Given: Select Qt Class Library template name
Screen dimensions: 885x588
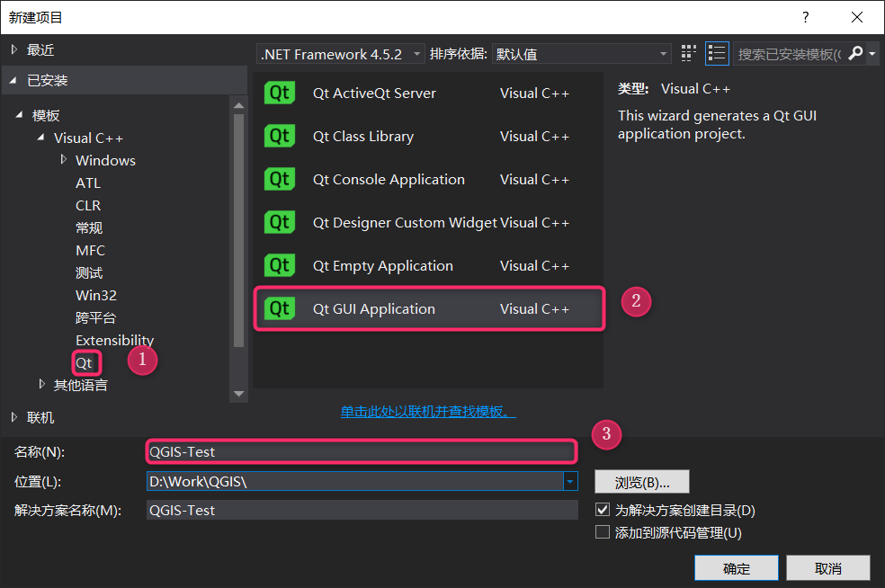Looking at the screenshot, I should (x=363, y=137).
